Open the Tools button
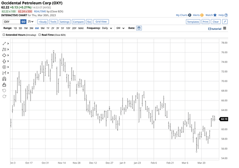The height and width of the screenshot is (168, 239). (53, 22)
